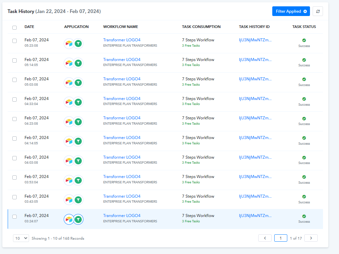Click Airtable icon in the 03:43:05 row
The width and height of the screenshot is (339, 254).
tap(69, 200)
